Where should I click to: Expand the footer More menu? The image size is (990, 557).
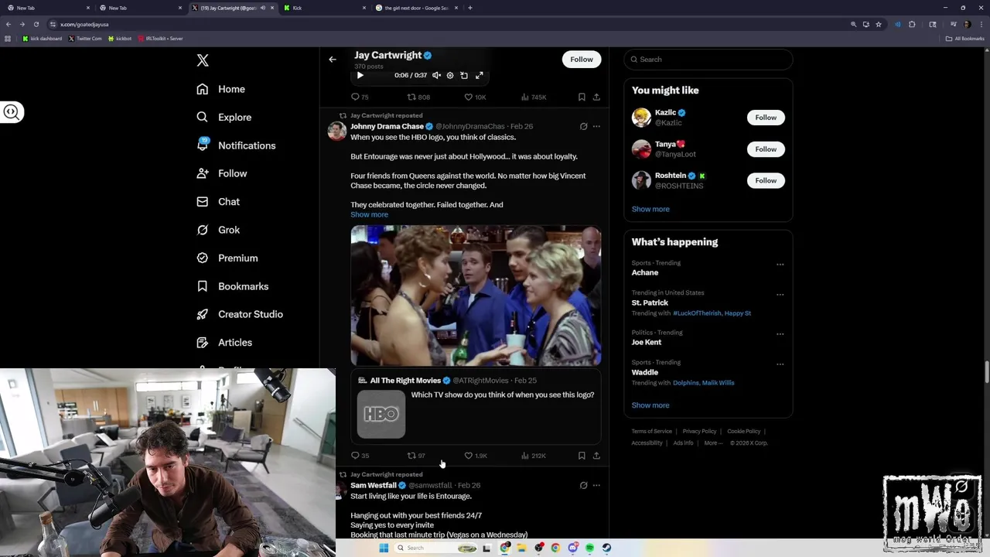pyautogui.click(x=713, y=443)
